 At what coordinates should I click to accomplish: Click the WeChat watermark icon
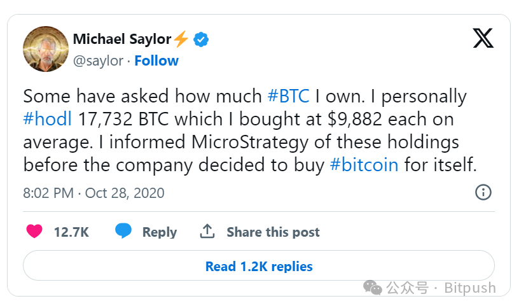tap(373, 288)
